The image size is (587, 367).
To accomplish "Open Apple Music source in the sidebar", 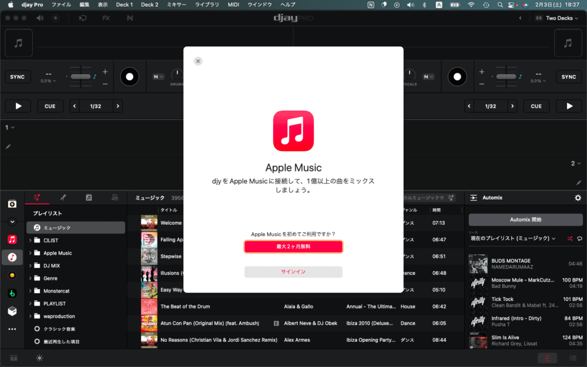I will click(x=13, y=239).
